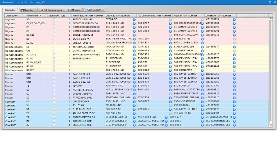Click the scrollbar up arrow
Viewport: 277px width, 158px height.
tap(271, 19)
